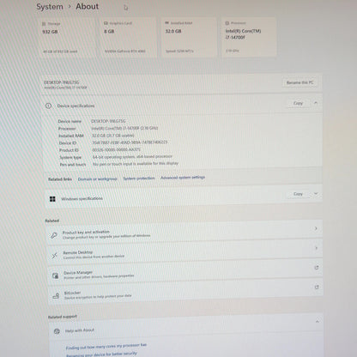Click the Windows specifications heading text
This screenshot has height=357, width=357.
click(x=82, y=198)
